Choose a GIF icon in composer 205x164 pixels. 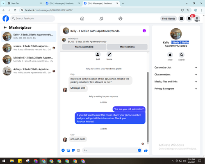[78, 150]
